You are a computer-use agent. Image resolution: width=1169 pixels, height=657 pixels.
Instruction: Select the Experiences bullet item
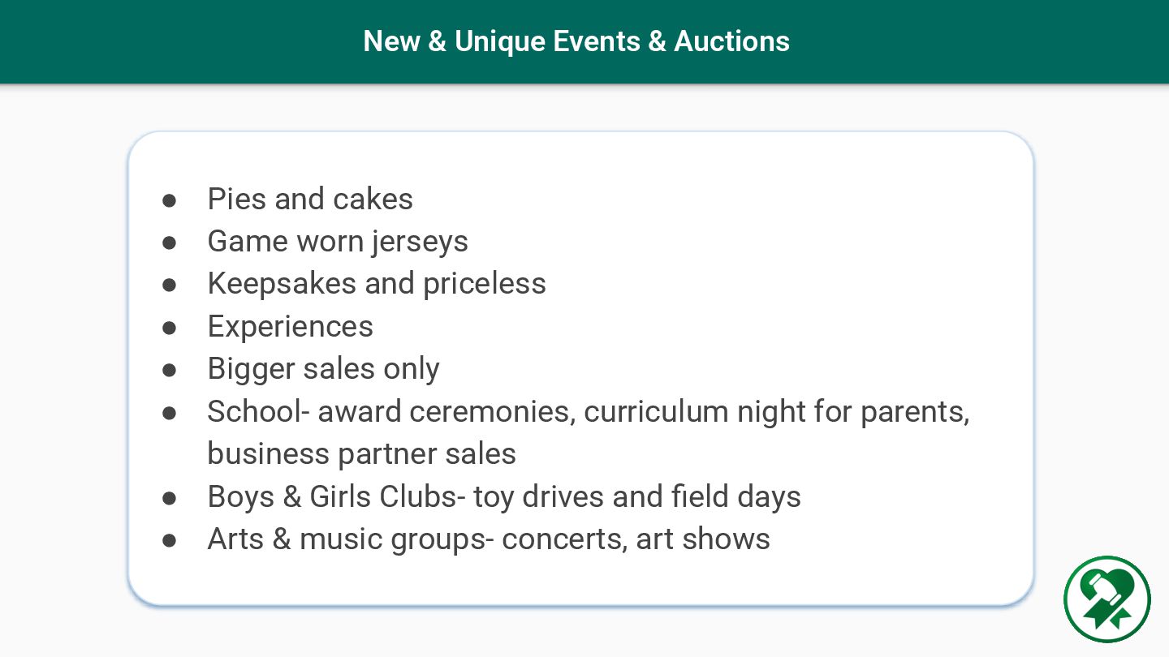(291, 327)
